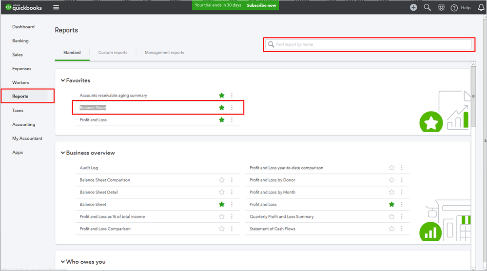Screen dimensions: 487x271
Task: Select the Standard reports tab
Action: [72, 53]
